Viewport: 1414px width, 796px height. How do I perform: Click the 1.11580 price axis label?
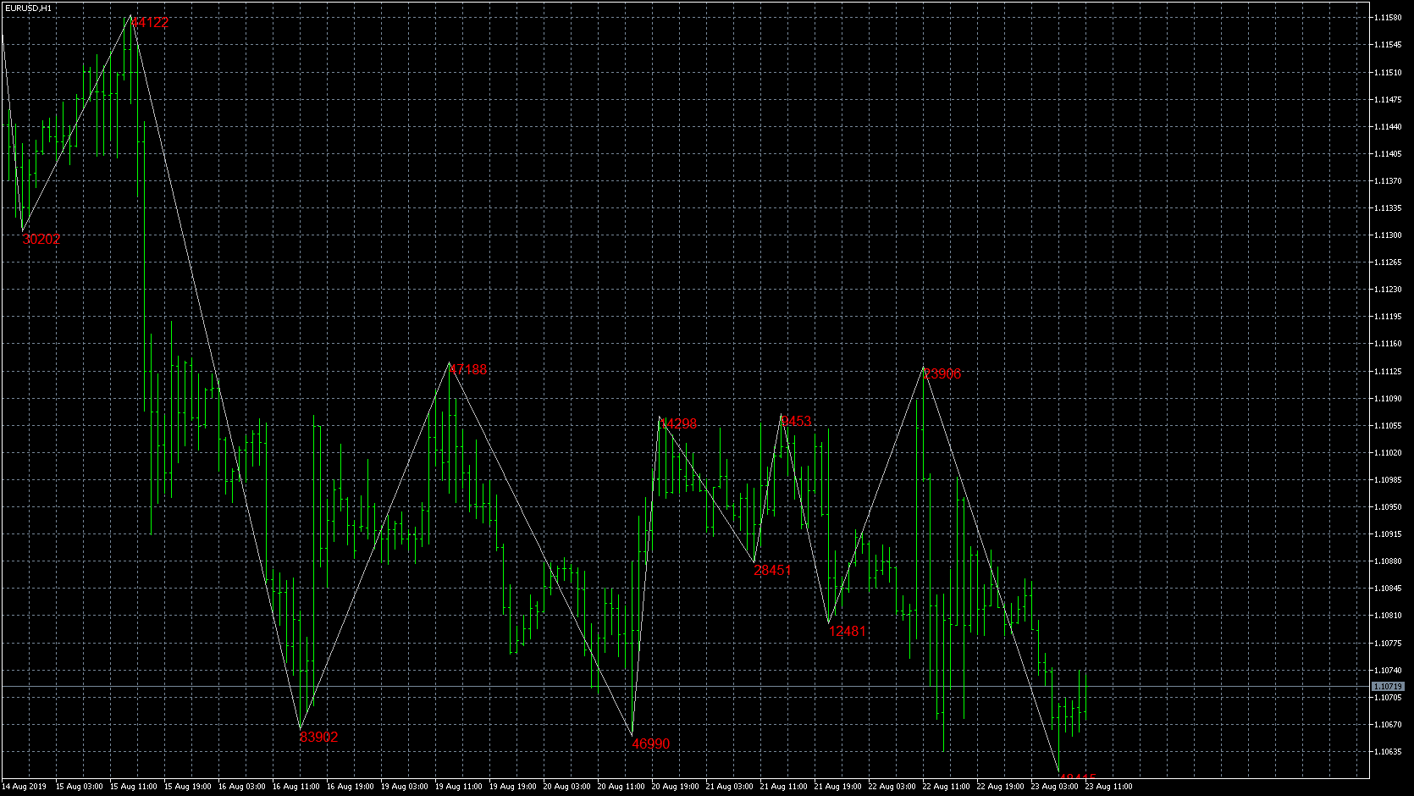pyautogui.click(x=1388, y=18)
